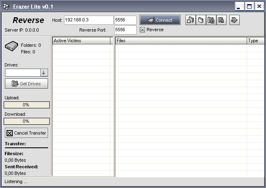266x188 pixels.
Task: Click the Type column header
Action: coord(255,41)
